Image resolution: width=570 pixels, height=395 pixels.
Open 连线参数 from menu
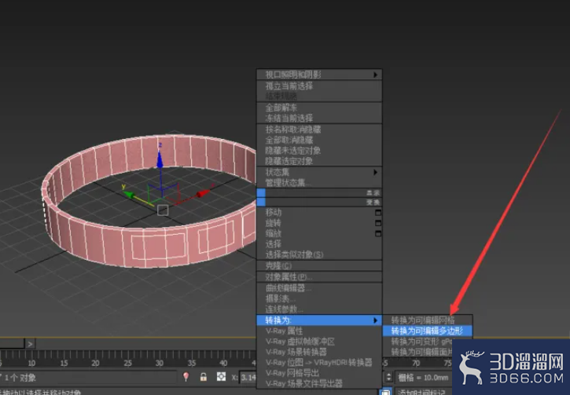(285, 309)
